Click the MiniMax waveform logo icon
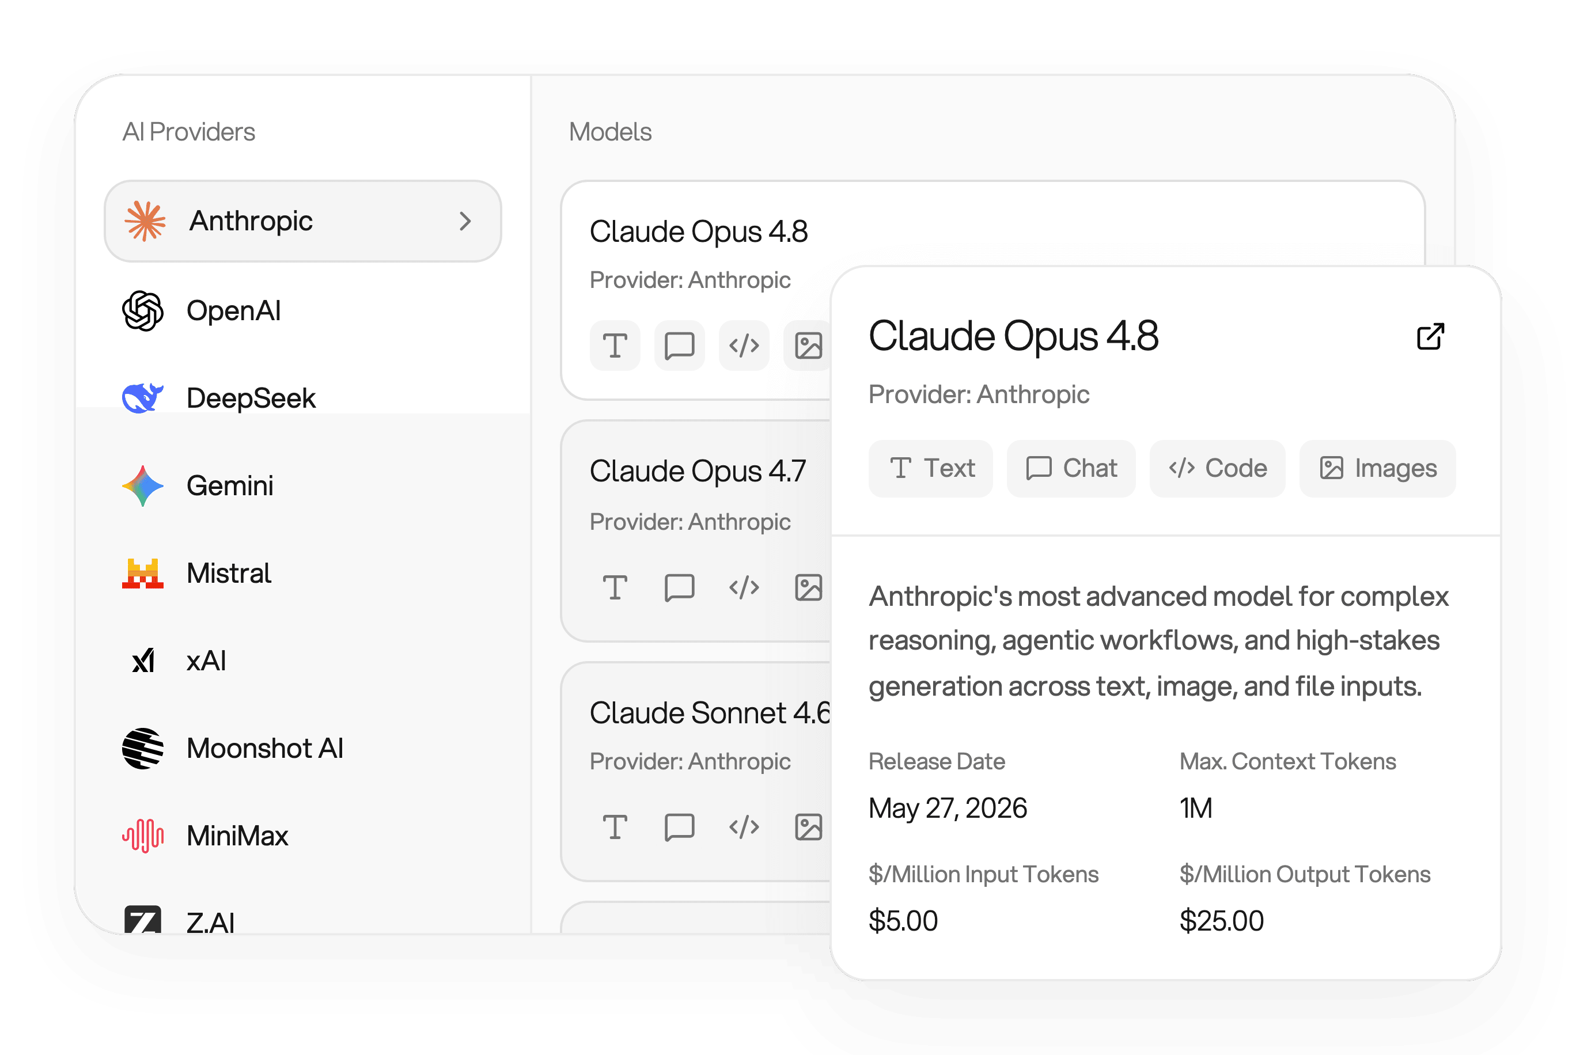This screenshot has width=1576, height=1055. click(143, 836)
